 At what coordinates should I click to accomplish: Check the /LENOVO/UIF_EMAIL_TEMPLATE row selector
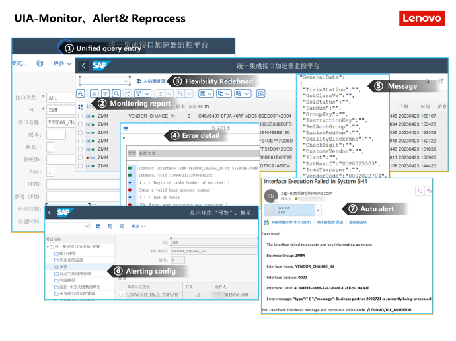pyautogui.click(x=121, y=295)
